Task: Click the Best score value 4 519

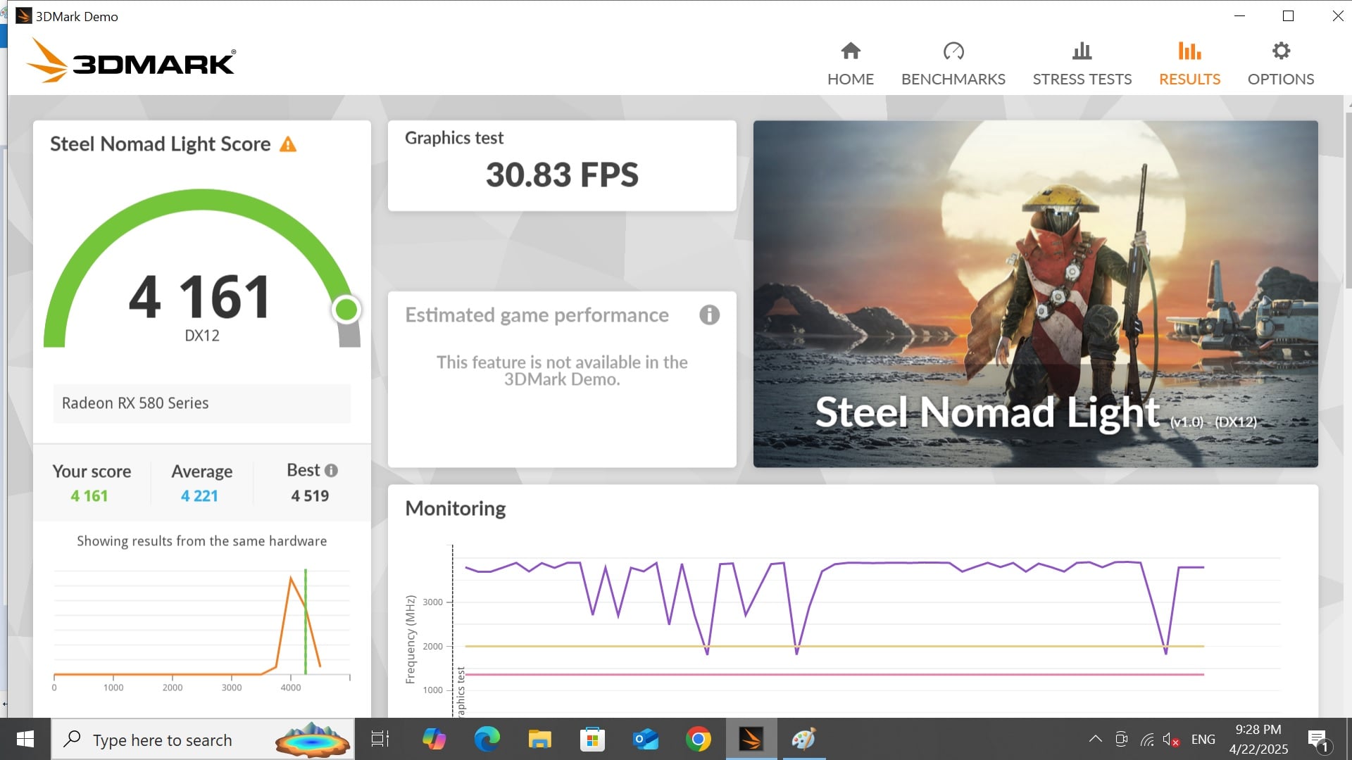Action: (x=310, y=496)
